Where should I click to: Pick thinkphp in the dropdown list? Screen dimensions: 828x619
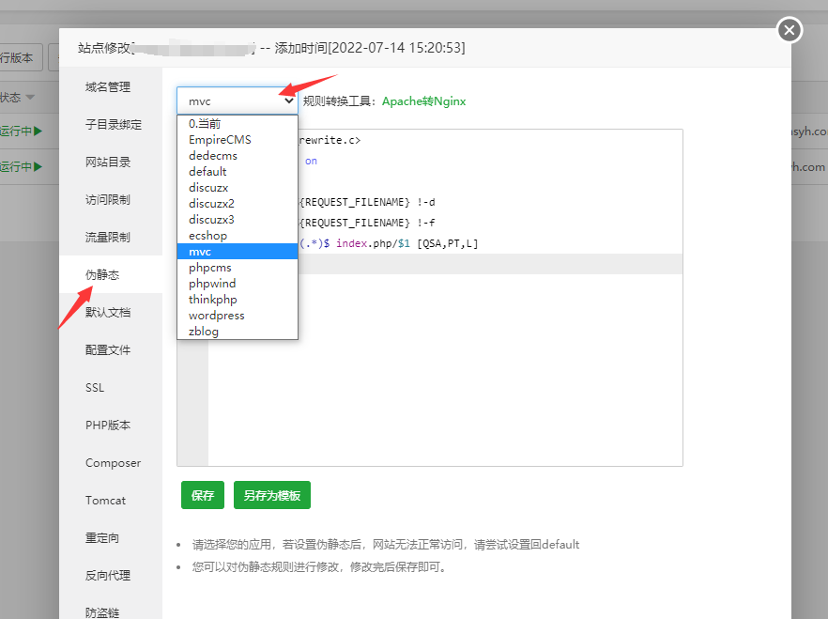[213, 300]
